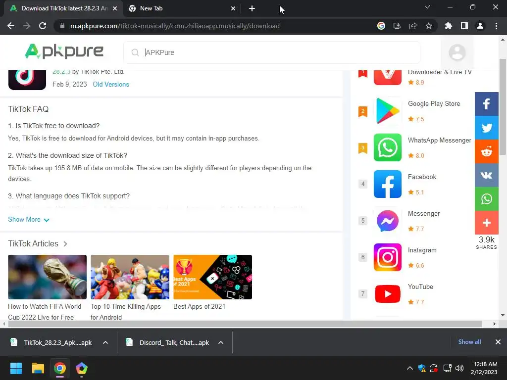
Task: Focus the APKPure search field
Action: click(x=272, y=52)
